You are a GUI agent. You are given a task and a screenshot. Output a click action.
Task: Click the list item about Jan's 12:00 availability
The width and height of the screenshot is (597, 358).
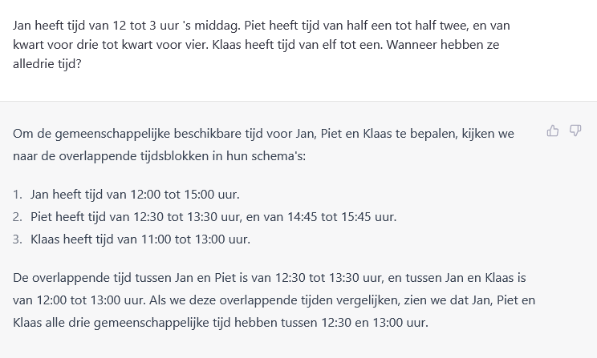[135, 194]
